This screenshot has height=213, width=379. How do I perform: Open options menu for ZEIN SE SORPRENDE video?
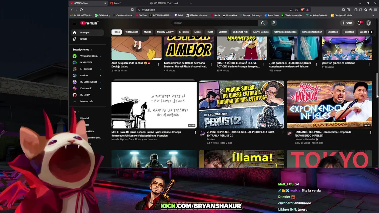point(283,133)
